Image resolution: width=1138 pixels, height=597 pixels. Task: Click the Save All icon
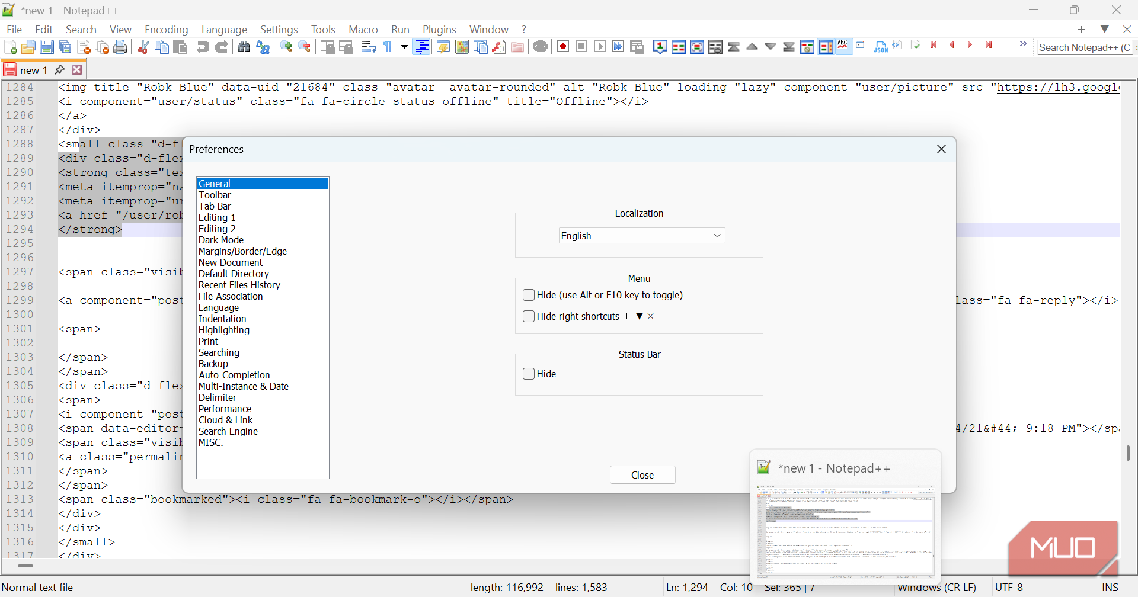pyautogui.click(x=65, y=47)
